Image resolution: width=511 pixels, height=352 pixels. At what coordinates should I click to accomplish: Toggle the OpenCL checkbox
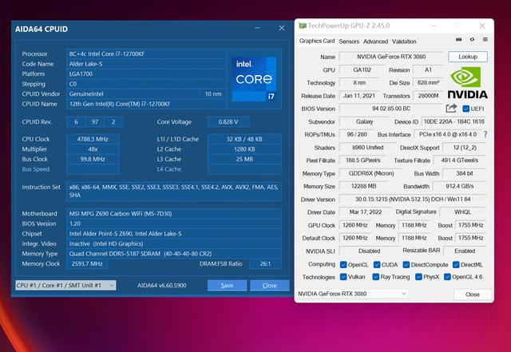click(343, 265)
